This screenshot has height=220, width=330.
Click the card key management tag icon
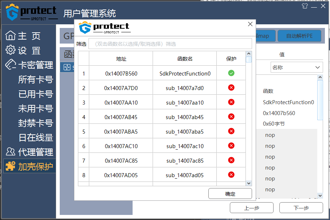click(x=11, y=64)
